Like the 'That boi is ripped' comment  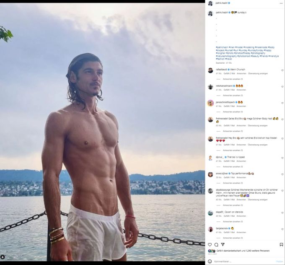point(282,158)
